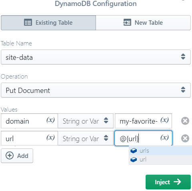This screenshot has height=191, width=192.
Task: Switch to Existing Table mode
Action: [48, 23]
